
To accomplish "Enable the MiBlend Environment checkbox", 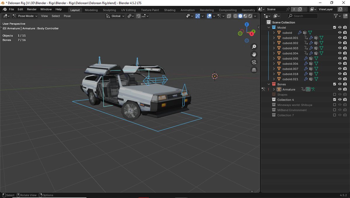I will click(x=335, y=110).
